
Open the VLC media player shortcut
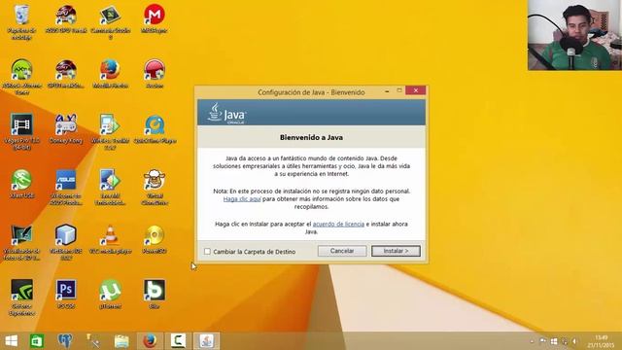point(110,239)
